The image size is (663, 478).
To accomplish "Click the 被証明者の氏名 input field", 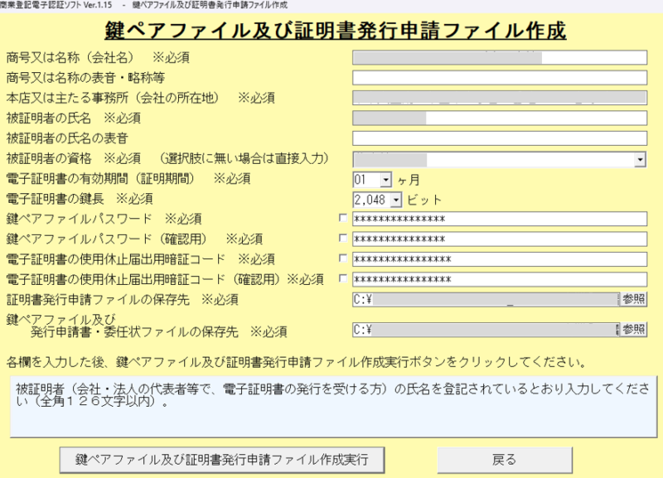I will tap(499, 118).
